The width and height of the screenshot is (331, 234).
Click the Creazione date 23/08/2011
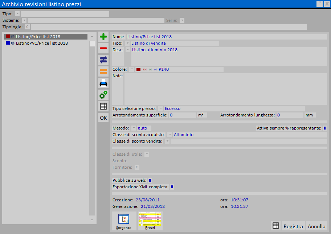pyautogui.click(x=148, y=200)
